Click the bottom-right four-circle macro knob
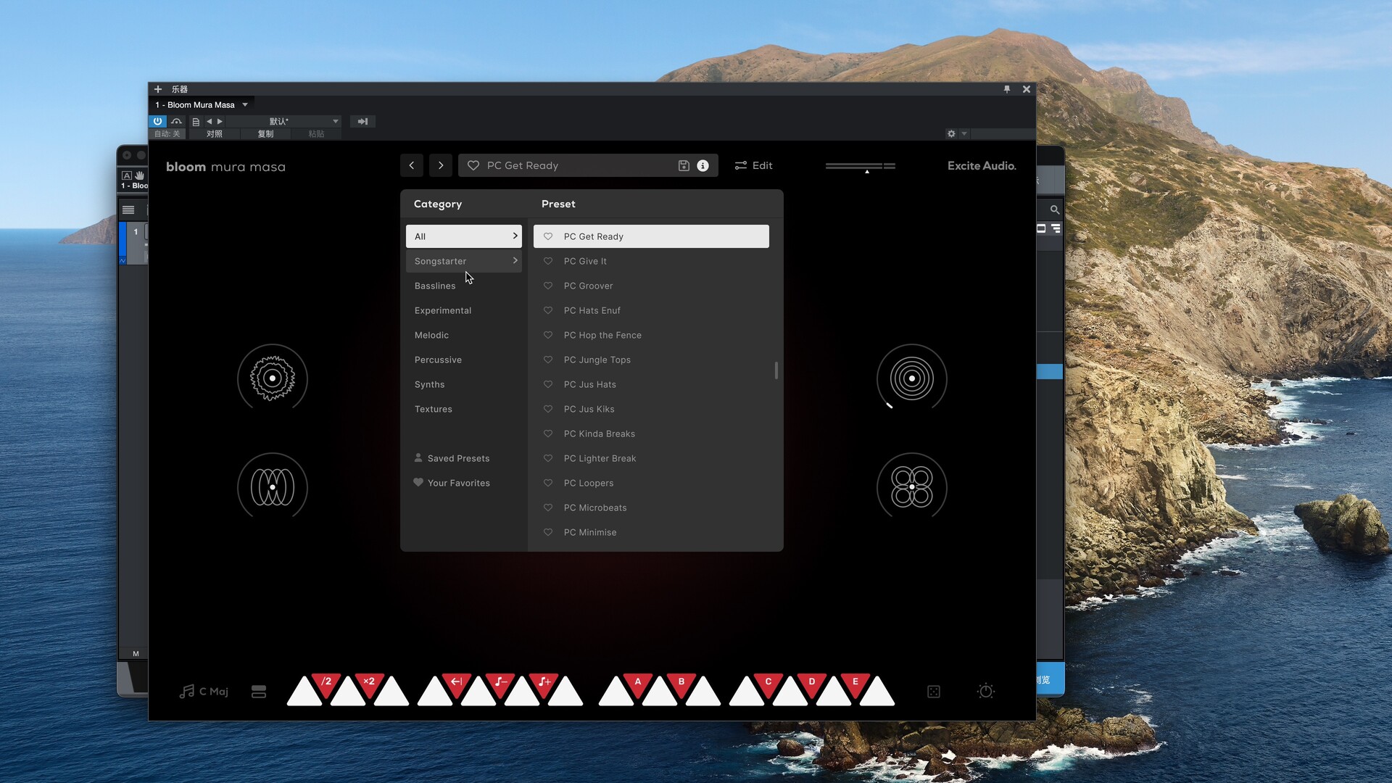Screen dimensions: 1392x783 (x=911, y=486)
